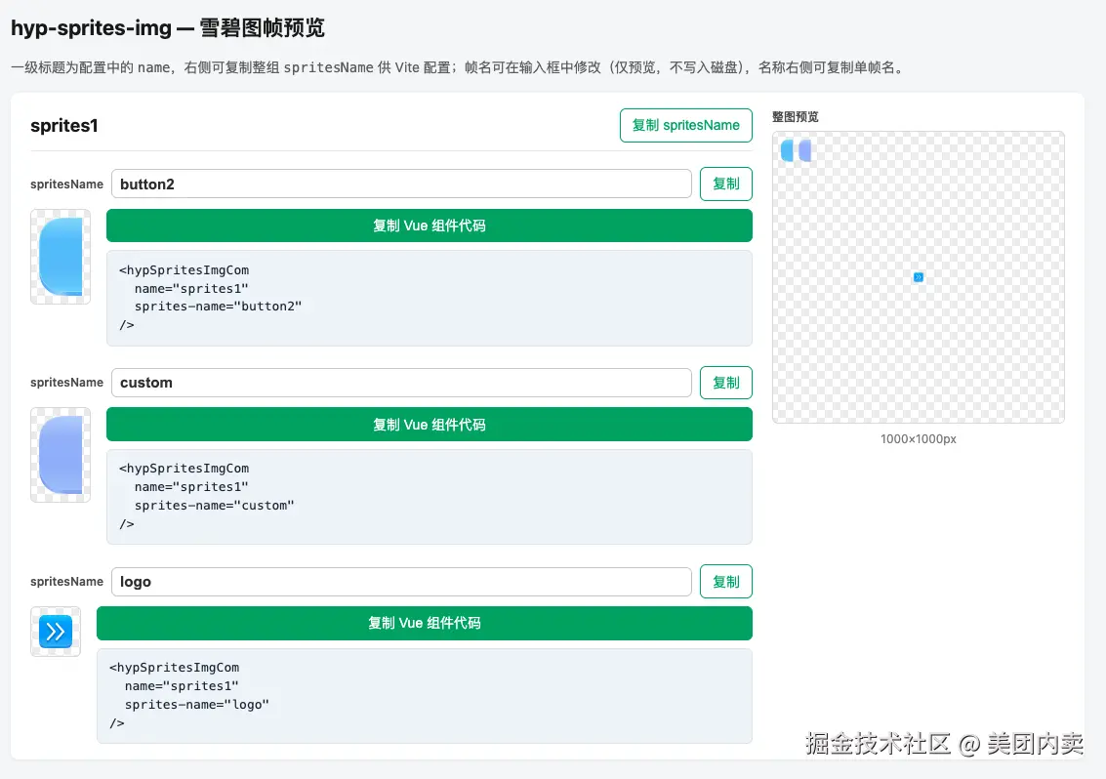Click the custom code snippet block
1106x779 pixels.
point(429,497)
